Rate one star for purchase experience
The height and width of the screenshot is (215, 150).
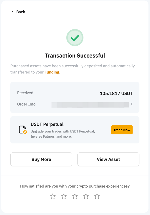pos(53,196)
